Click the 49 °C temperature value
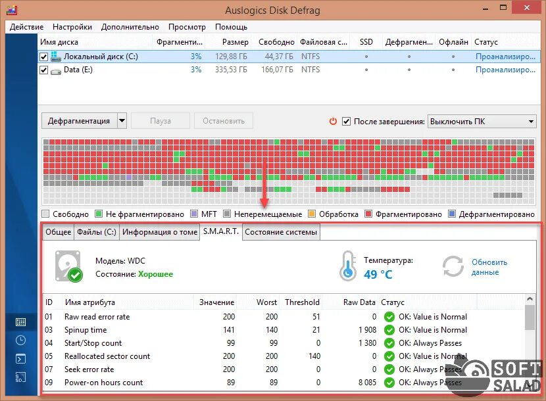 coord(378,274)
